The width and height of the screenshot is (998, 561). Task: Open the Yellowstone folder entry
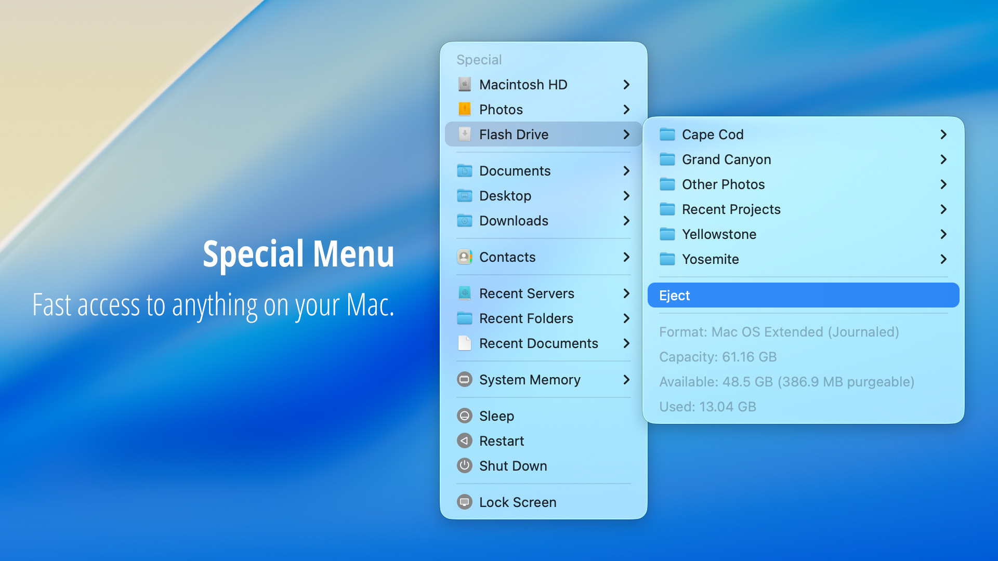[x=803, y=234]
